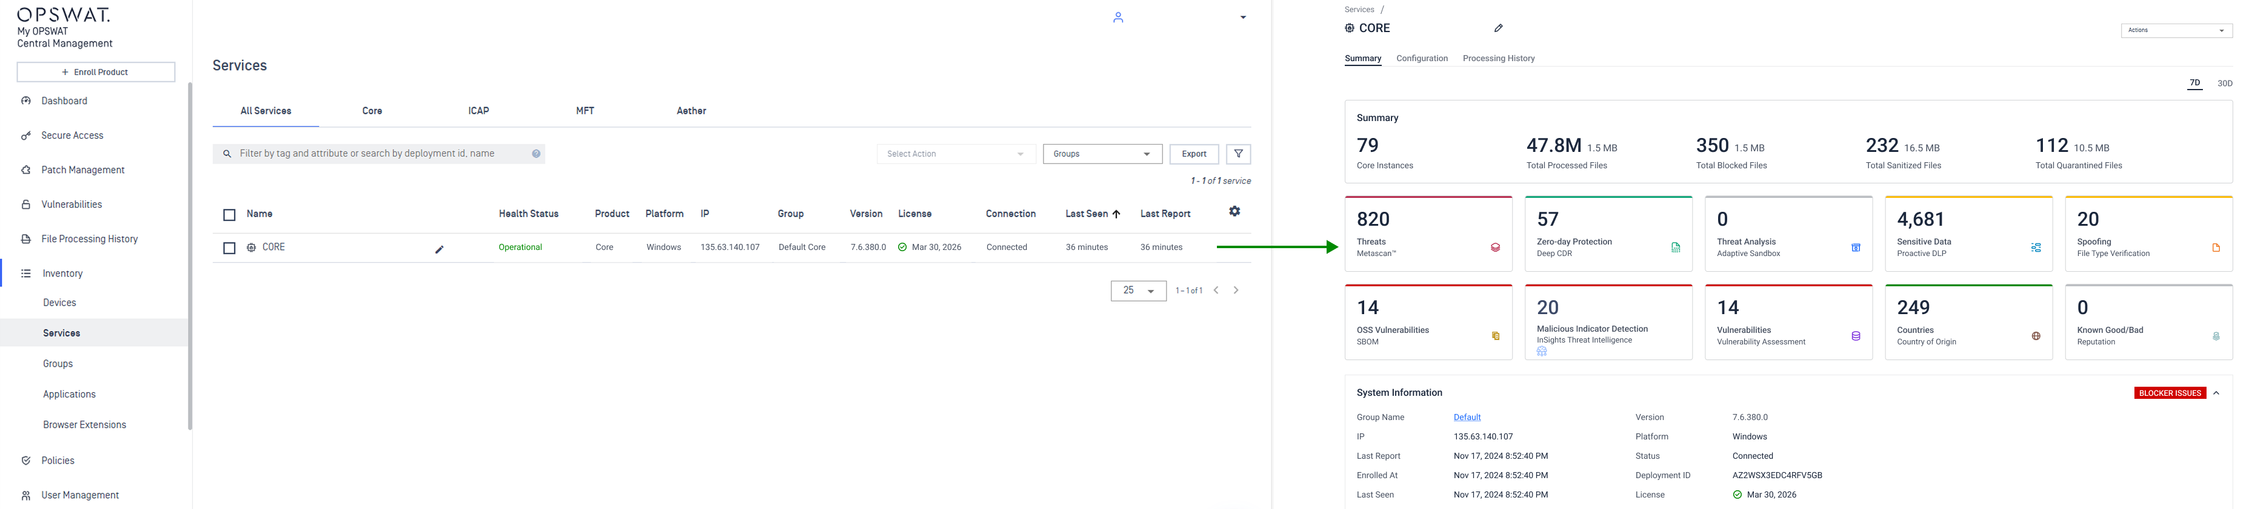Click the Patch Management icon

(x=26, y=170)
